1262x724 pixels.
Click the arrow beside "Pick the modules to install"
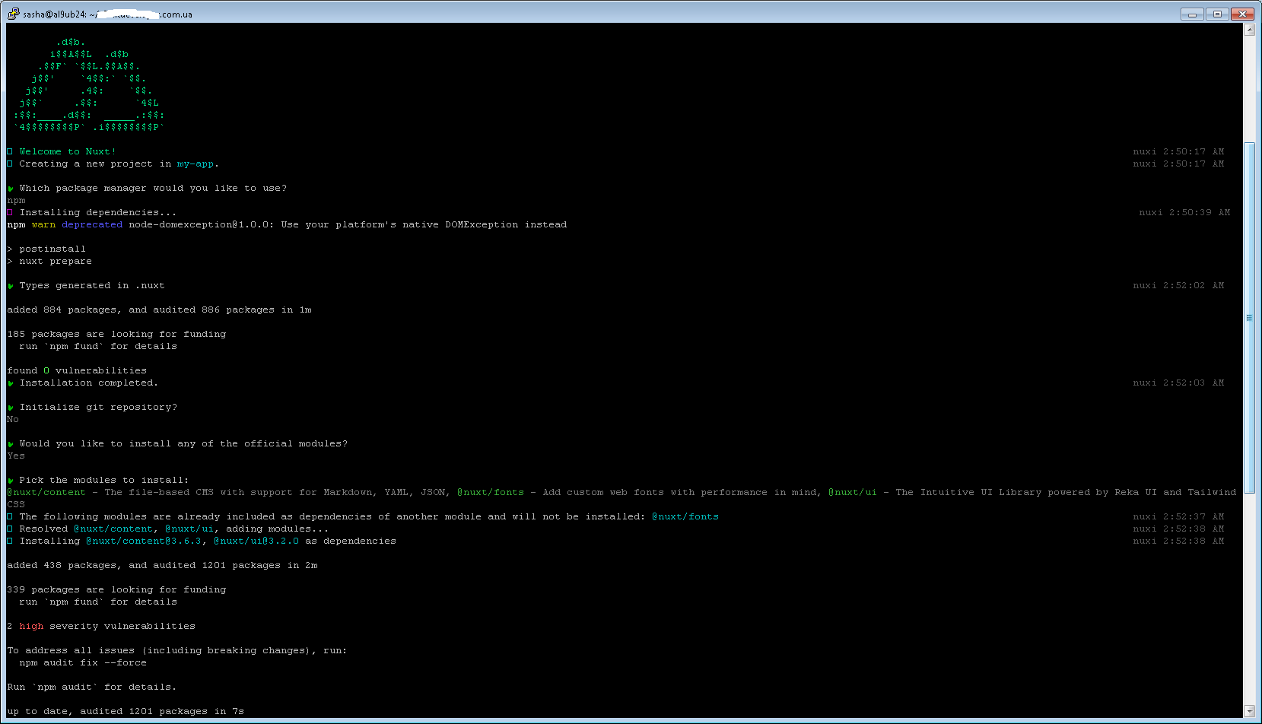pyautogui.click(x=10, y=480)
